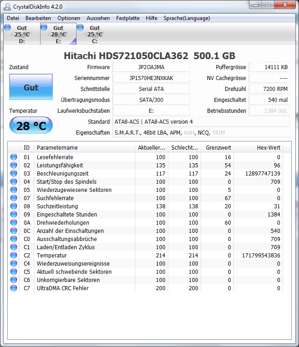The image size is (299, 347).
Task: Click the Eingeschaltet field 540 mal
Action: click(269, 100)
